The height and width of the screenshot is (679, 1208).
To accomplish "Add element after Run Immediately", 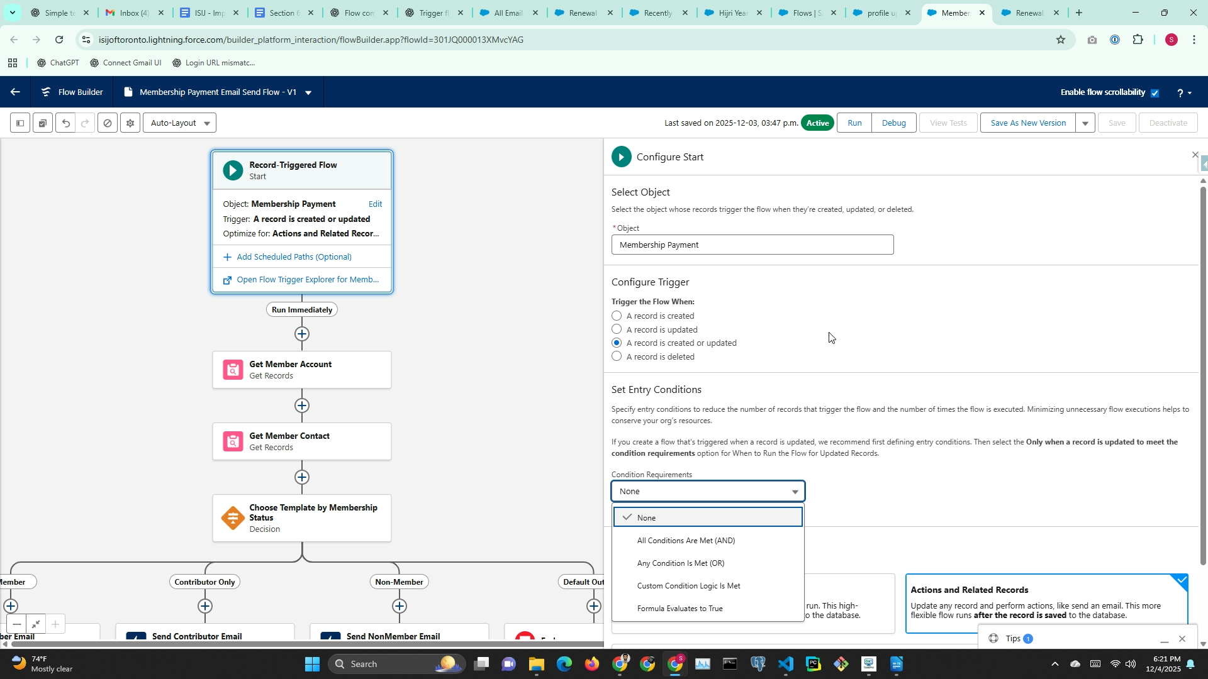I will (302, 334).
